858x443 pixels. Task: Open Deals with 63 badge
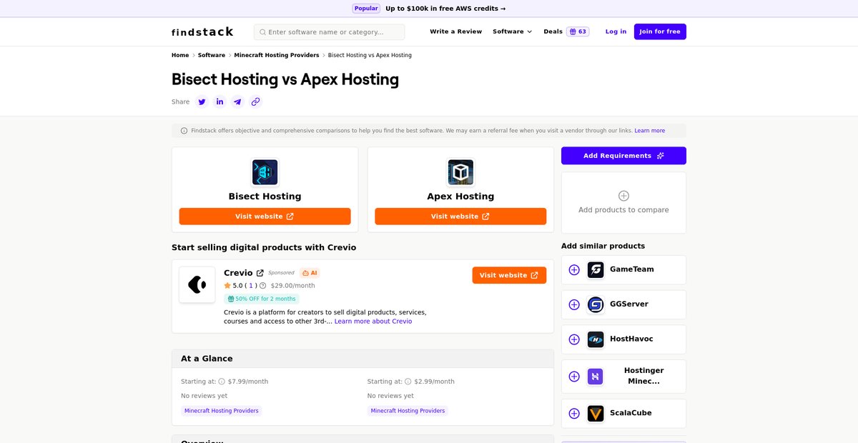coord(566,31)
